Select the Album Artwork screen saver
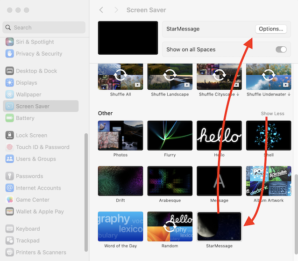Image resolution: width=298 pixels, height=261 pixels. (269, 181)
